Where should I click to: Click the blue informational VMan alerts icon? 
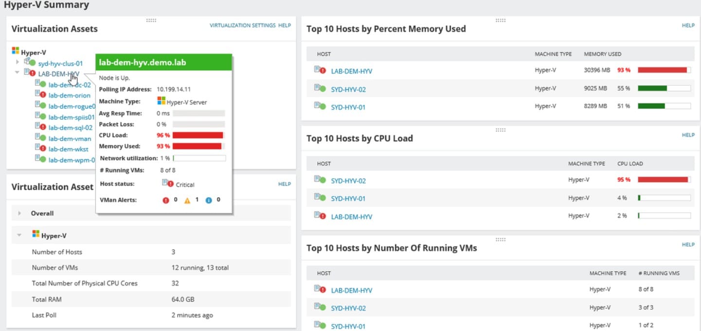[x=209, y=200]
